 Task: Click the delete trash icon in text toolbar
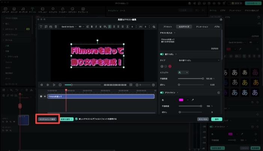coord(56,27)
